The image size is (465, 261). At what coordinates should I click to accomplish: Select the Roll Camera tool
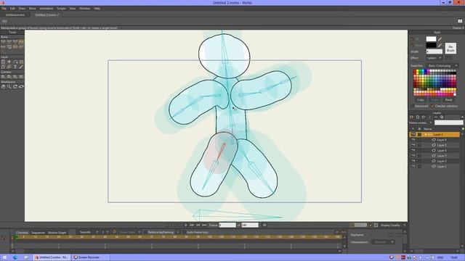15,77
